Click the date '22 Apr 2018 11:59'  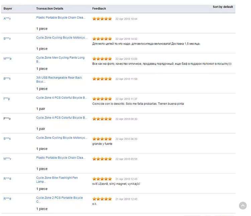click(x=126, y=79)
